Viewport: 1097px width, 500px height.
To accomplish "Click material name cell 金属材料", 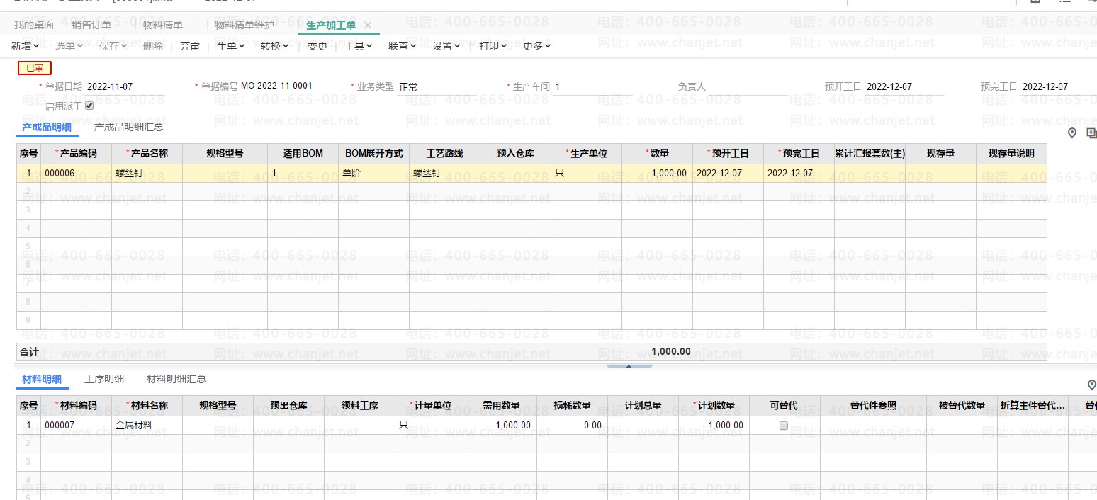I will (147, 425).
